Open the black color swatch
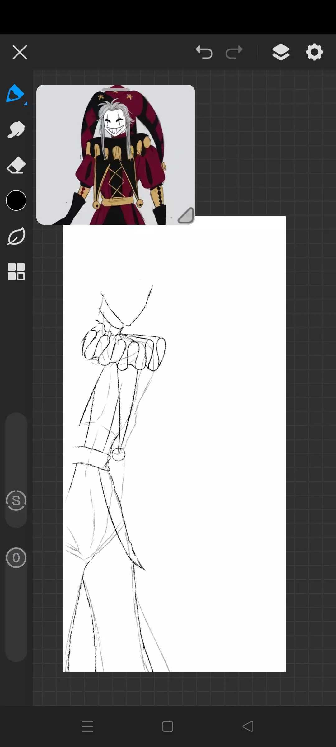336x747 pixels. [x=16, y=200]
